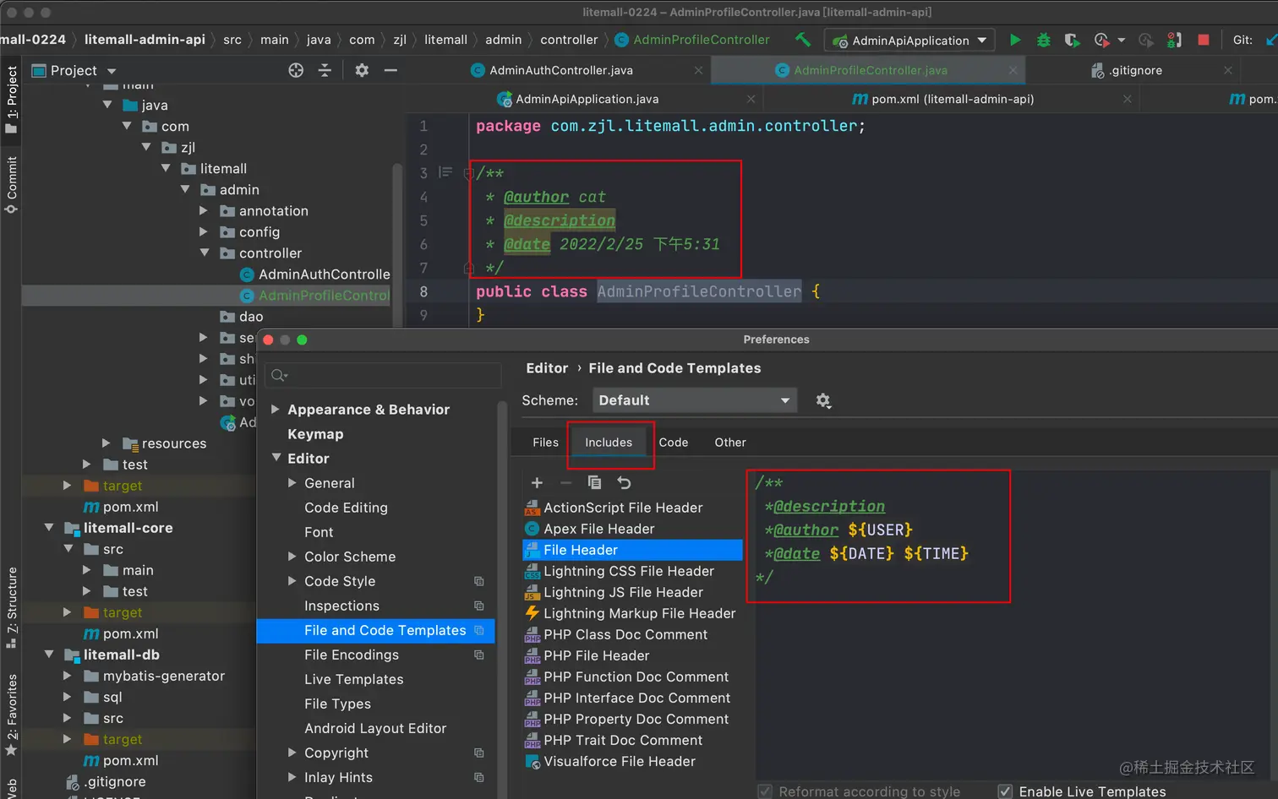Viewport: 1278px width, 799px height.
Task: Open the Favorites tool window
Action: [x=11, y=715]
